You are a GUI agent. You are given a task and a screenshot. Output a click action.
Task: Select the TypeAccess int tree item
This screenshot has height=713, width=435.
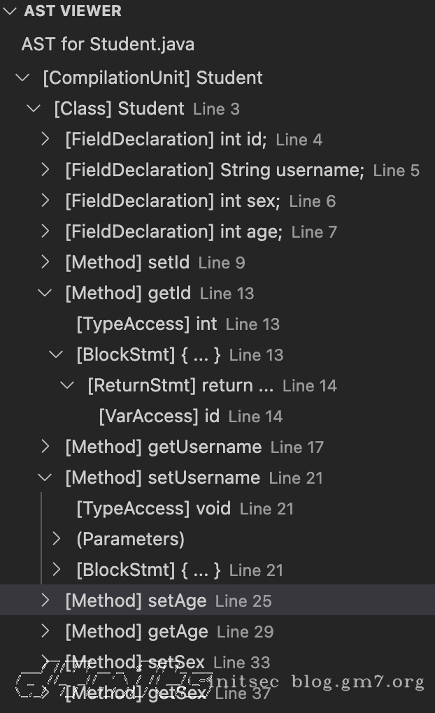click(x=147, y=324)
